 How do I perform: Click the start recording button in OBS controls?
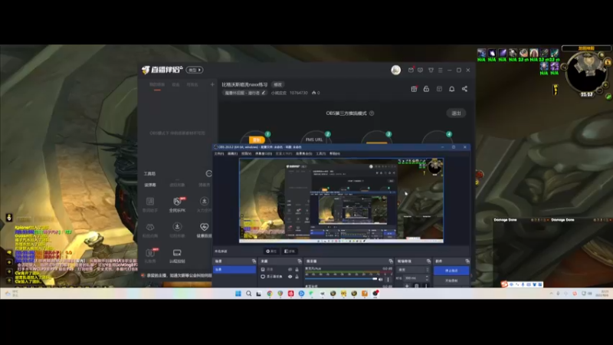(451, 281)
